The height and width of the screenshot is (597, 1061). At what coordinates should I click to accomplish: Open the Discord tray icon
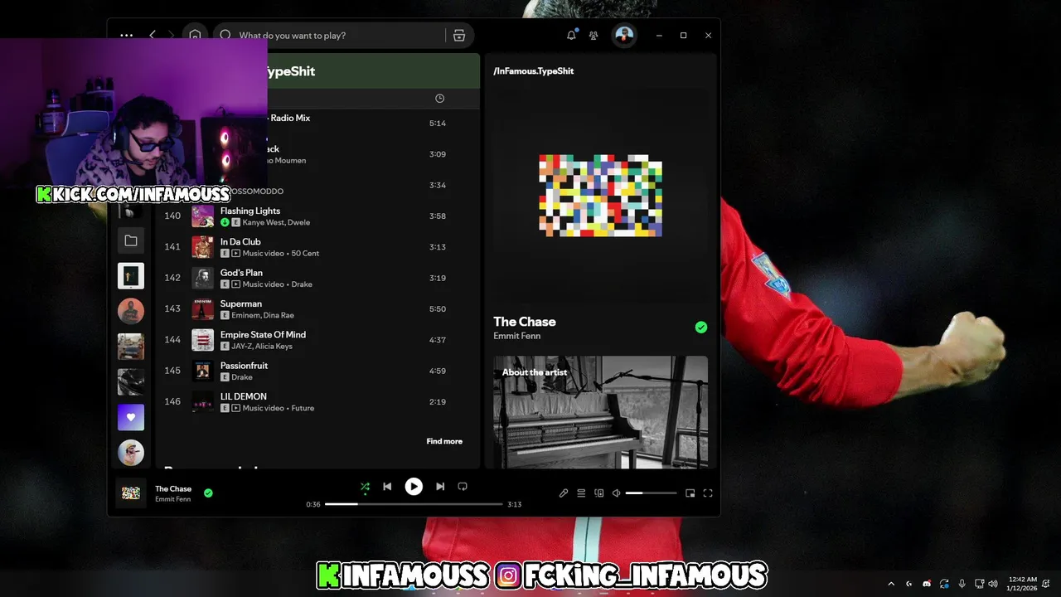927,584
